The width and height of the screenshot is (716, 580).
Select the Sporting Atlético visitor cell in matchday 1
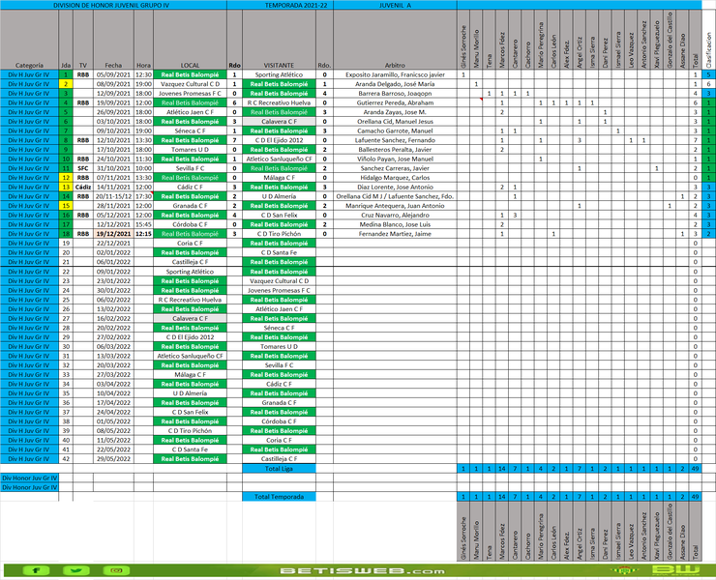[279, 74]
